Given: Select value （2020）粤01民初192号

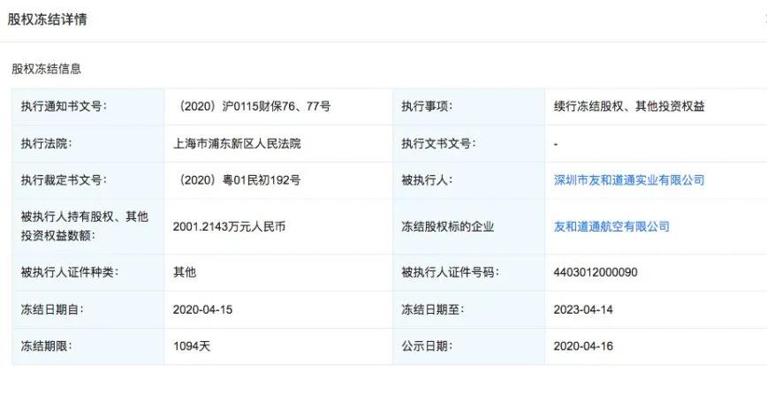Looking at the screenshot, I should 237,180.
